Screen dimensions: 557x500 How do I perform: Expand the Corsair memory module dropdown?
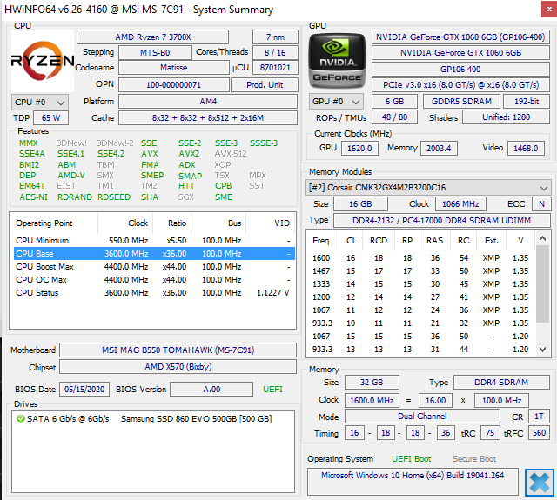point(428,187)
